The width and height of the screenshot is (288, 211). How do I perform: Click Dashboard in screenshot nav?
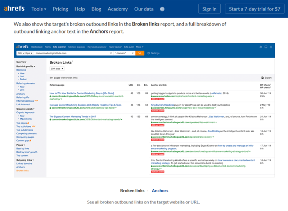(x=37, y=47)
